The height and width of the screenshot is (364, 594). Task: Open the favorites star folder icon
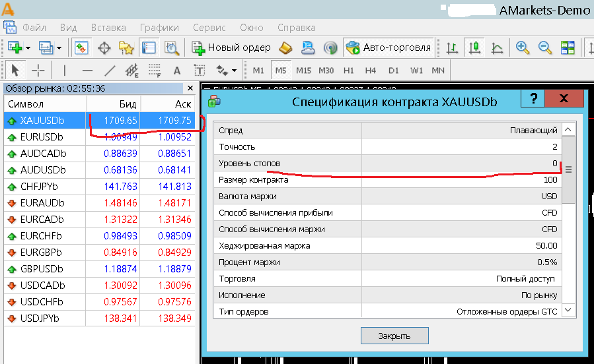click(126, 47)
